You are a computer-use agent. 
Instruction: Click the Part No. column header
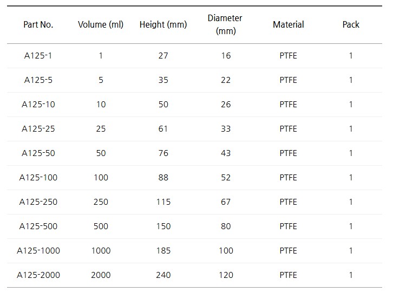pyautogui.click(x=38, y=24)
